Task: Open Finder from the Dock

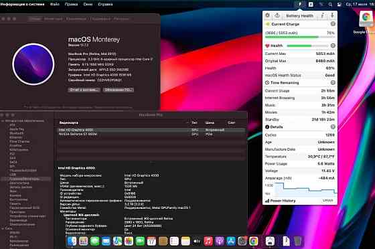Action: (72, 241)
